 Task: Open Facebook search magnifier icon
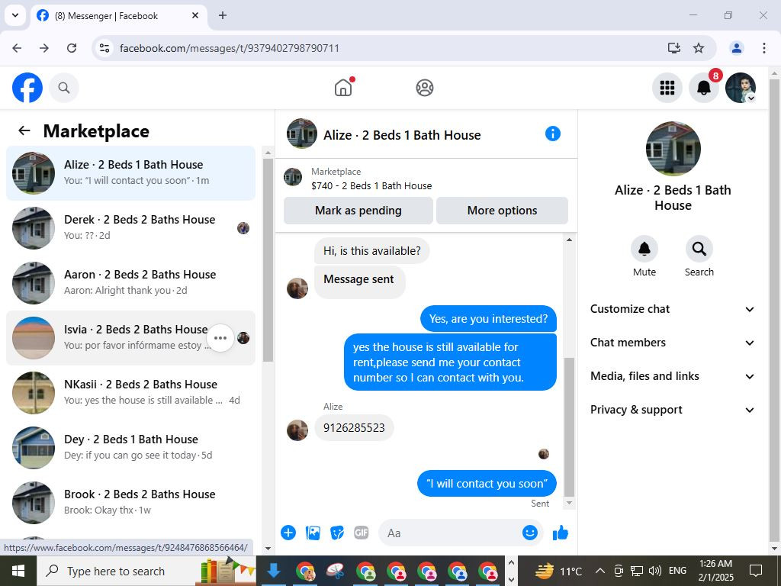64,88
